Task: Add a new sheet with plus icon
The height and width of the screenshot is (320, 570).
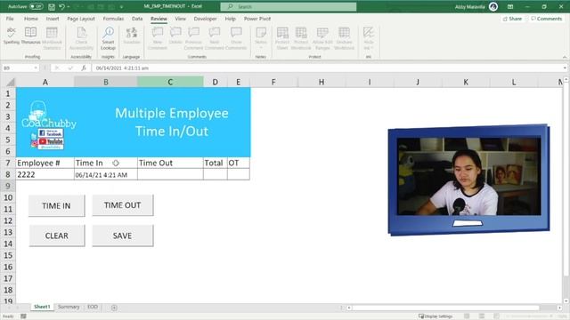Action: coord(114,308)
